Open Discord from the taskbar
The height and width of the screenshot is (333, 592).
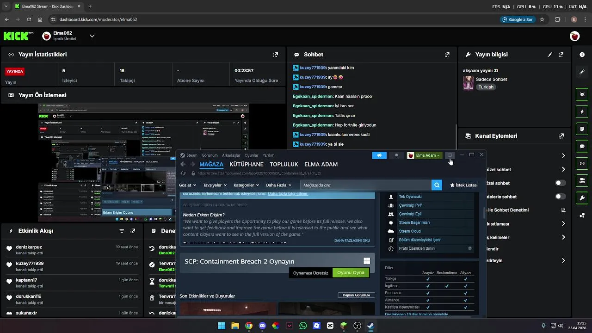pyautogui.click(x=262, y=326)
